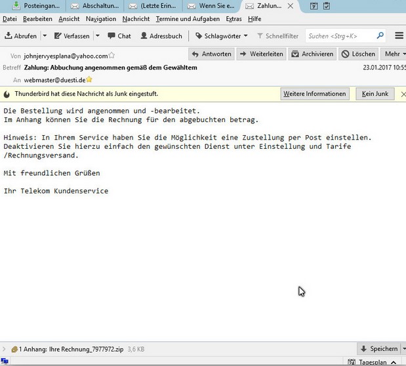
Task: Archive message with Archivieren
Action: (x=312, y=54)
